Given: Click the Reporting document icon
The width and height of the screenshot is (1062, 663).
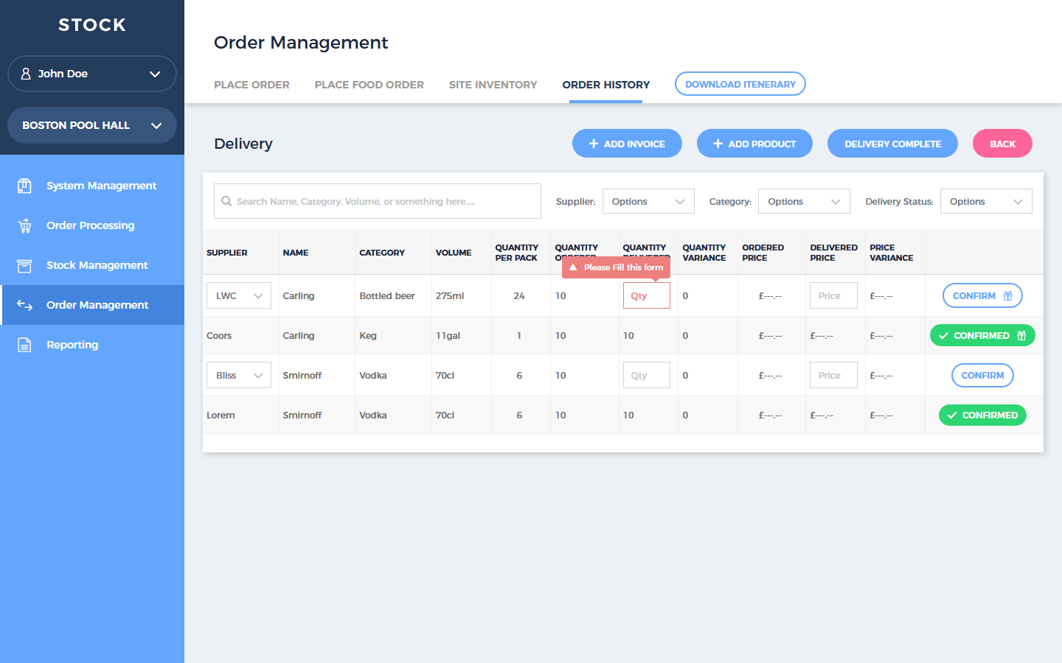Looking at the screenshot, I should (24, 345).
